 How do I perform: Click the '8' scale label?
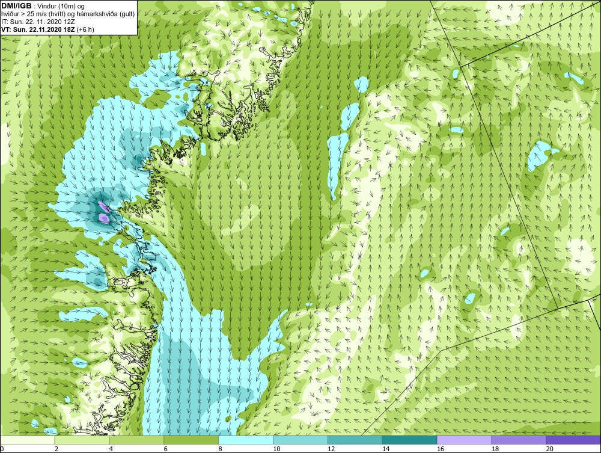[220, 449]
